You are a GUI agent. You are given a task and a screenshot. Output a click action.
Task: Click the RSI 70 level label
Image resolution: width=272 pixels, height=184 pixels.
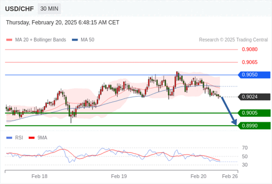coord(245,148)
